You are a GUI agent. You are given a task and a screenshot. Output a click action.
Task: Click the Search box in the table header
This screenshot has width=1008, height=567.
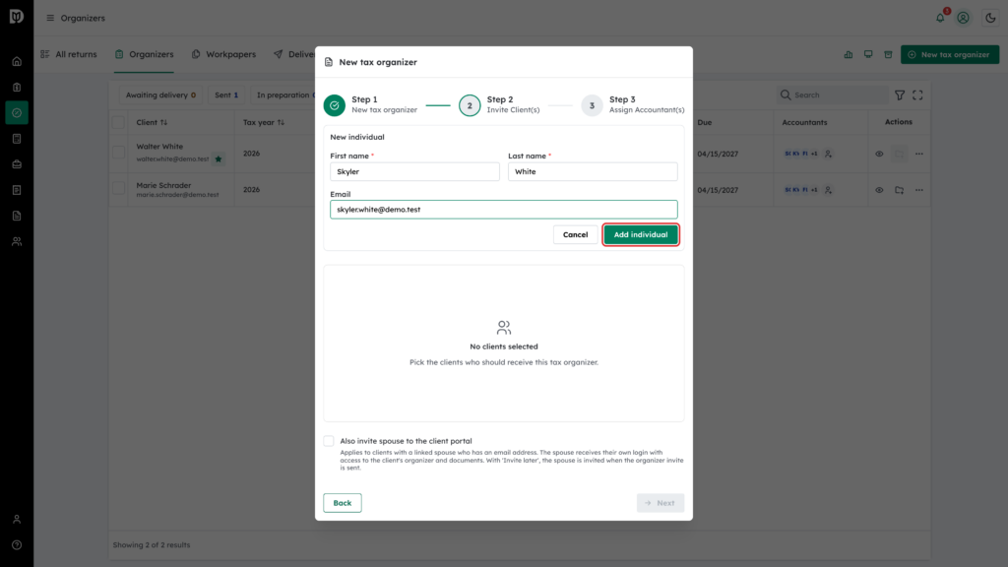(832, 95)
